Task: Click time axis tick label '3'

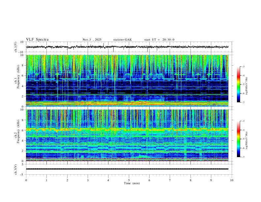Action: 88,180
